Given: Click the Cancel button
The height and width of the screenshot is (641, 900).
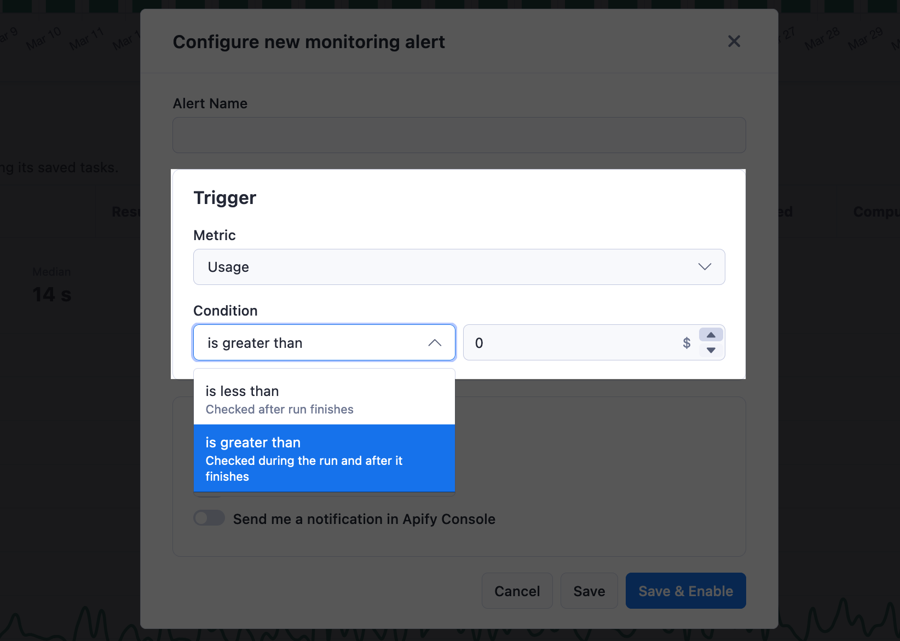Looking at the screenshot, I should point(517,591).
